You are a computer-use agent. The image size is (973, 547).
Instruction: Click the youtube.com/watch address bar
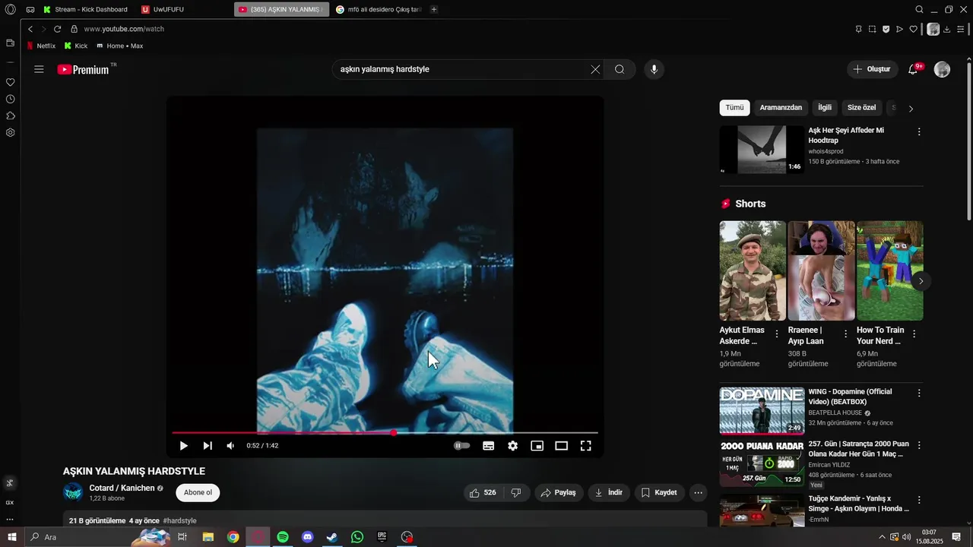pyautogui.click(x=124, y=29)
